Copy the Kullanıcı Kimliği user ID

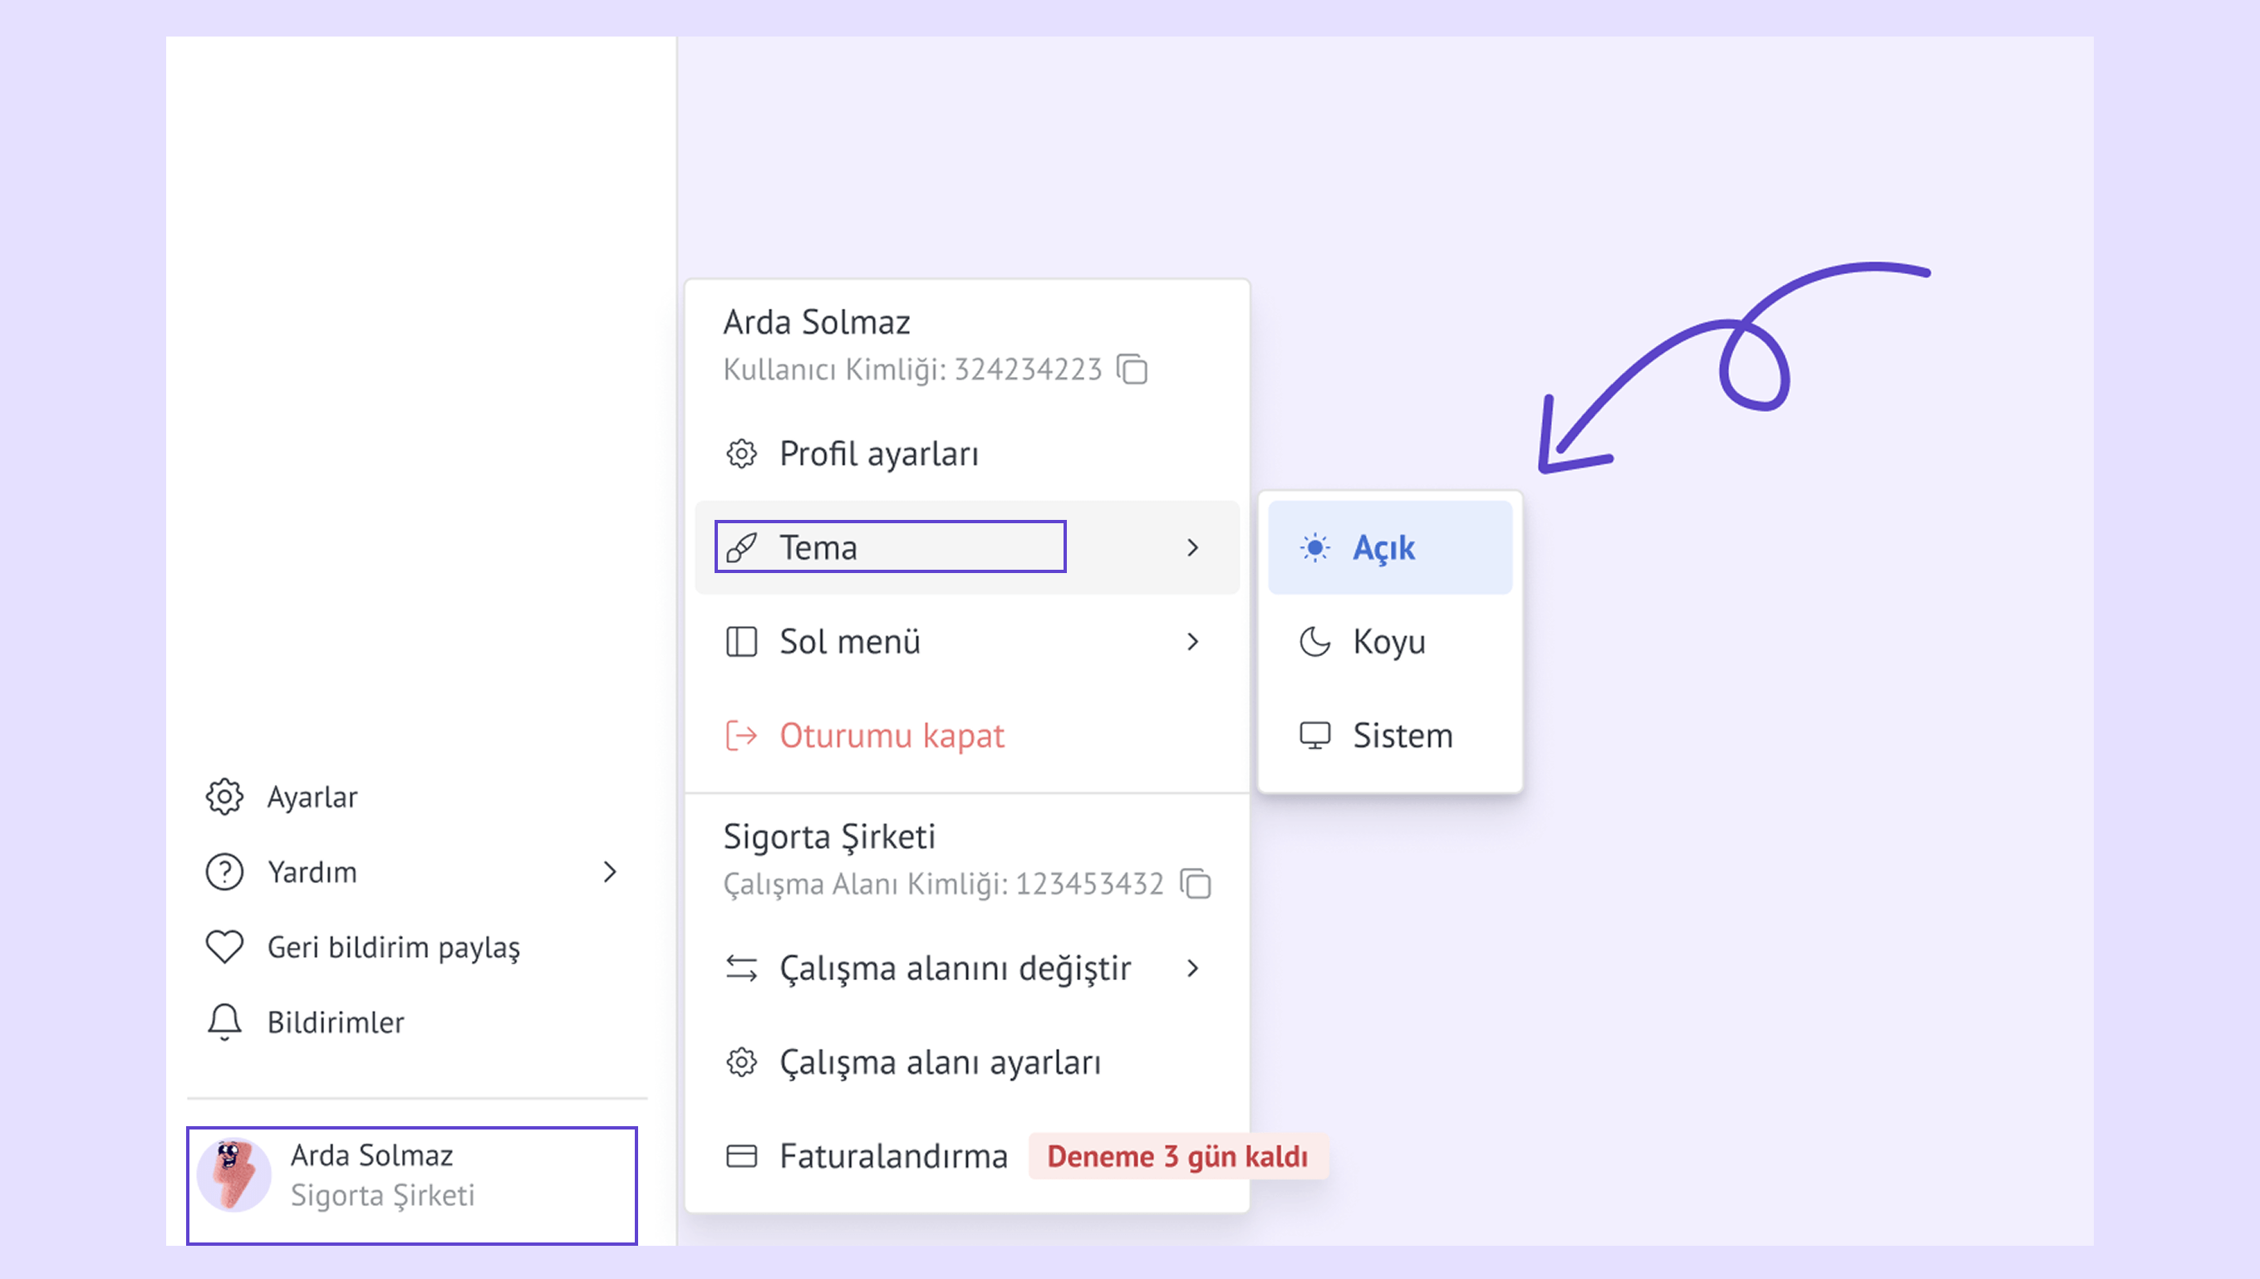coord(1132,369)
